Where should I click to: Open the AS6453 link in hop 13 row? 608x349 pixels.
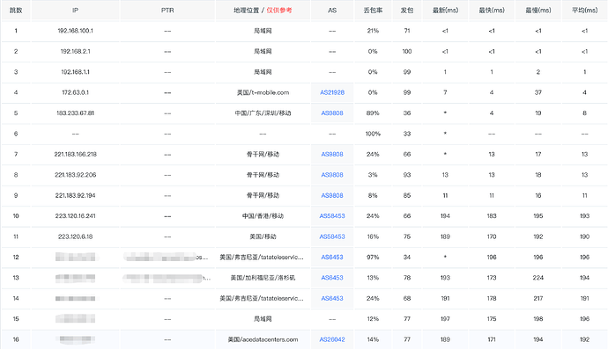point(332,278)
